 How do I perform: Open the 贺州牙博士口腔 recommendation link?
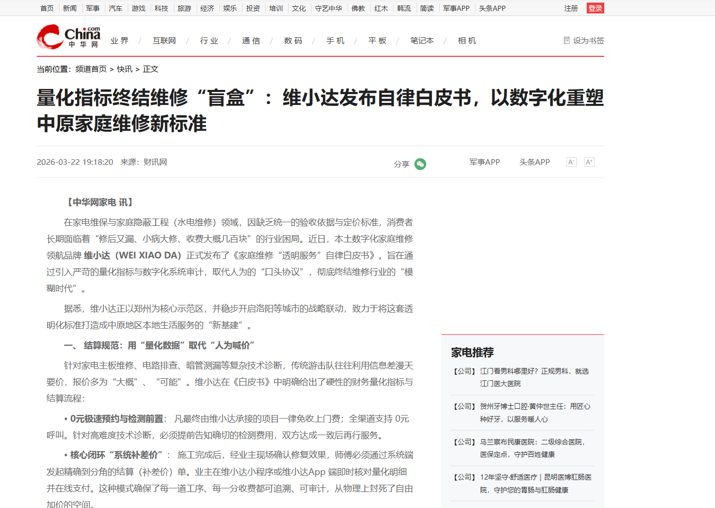coord(535,413)
